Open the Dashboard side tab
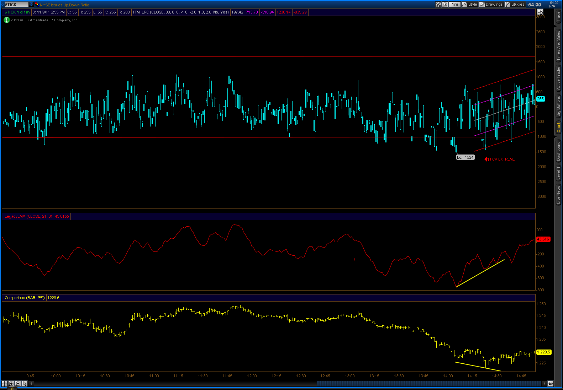The image size is (563, 390). [x=558, y=151]
